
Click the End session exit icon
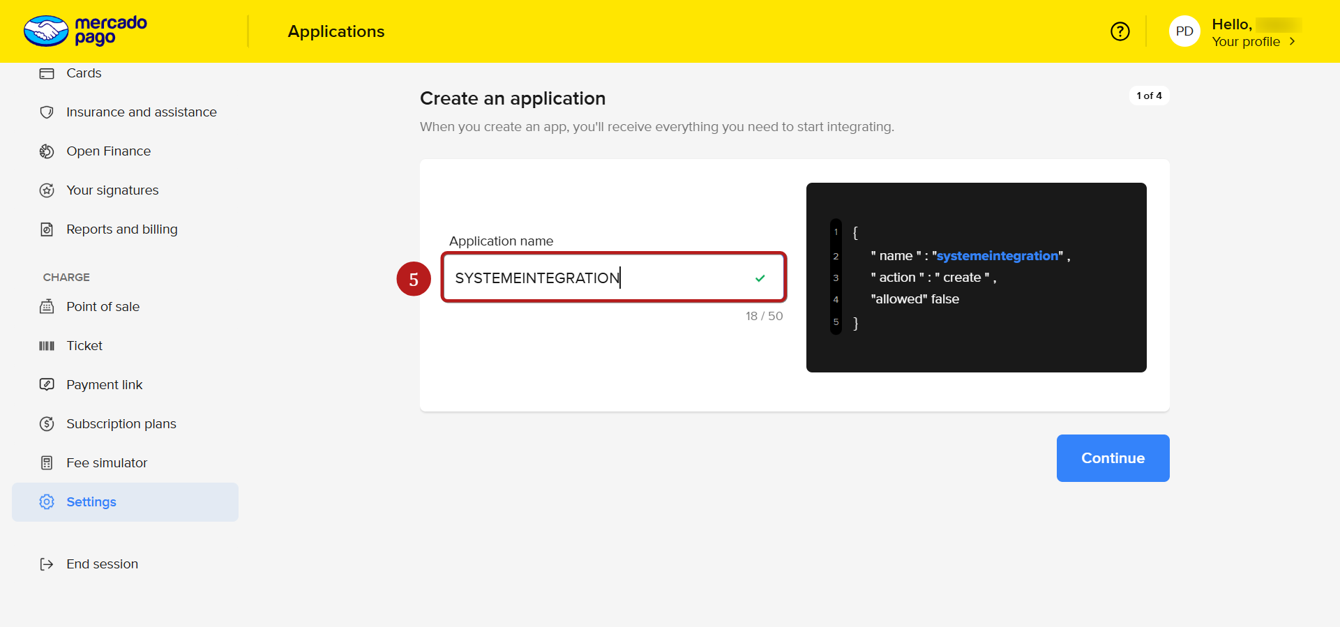(47, 564)
